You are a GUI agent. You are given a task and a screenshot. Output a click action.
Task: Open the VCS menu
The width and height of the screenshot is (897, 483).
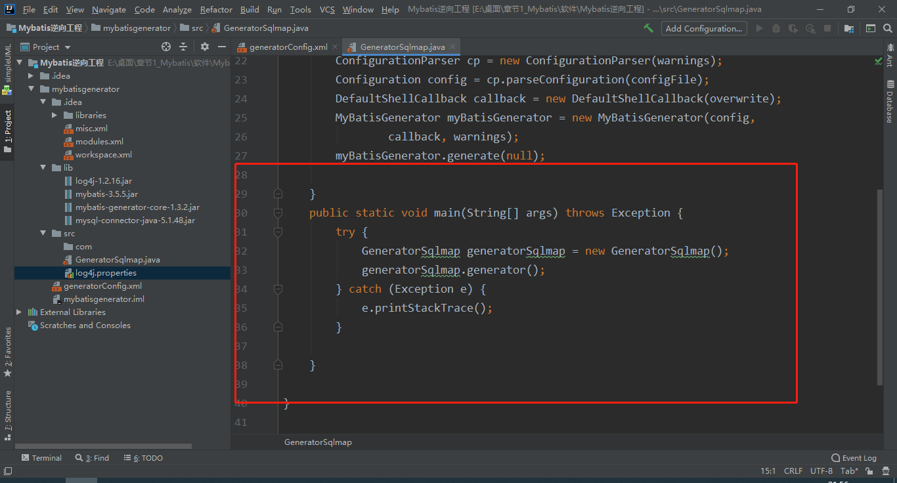tap(327, 10)
